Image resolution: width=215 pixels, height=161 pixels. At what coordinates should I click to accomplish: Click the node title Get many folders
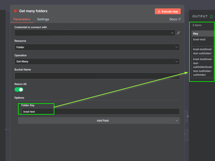point(33,11)
